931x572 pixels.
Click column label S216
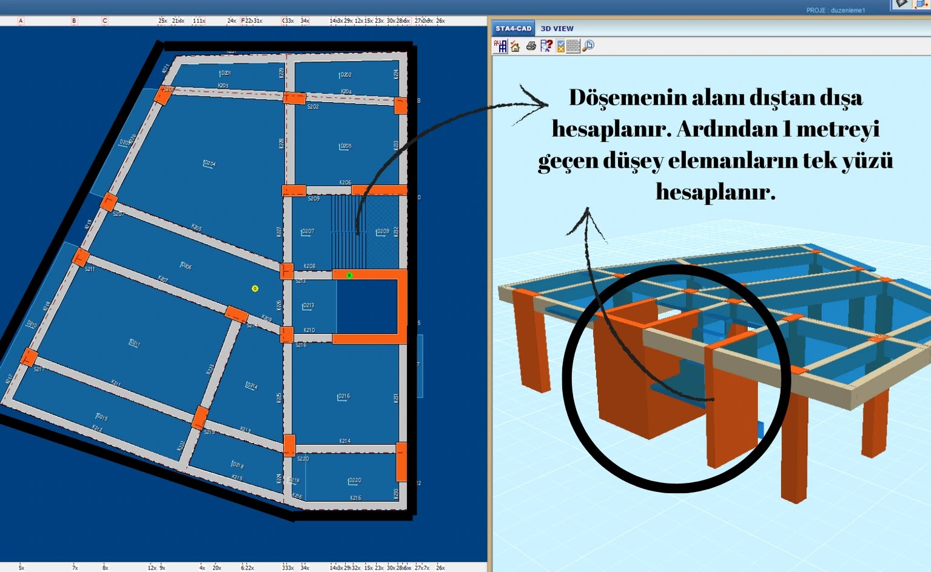tap(301, 345)
